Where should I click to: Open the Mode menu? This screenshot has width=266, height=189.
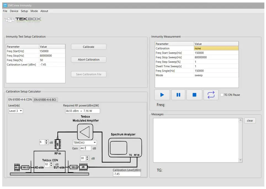34,11
